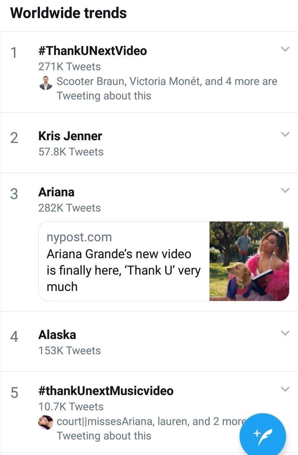Expand options chevron for #ThankUNextVideo

point(285,49)
